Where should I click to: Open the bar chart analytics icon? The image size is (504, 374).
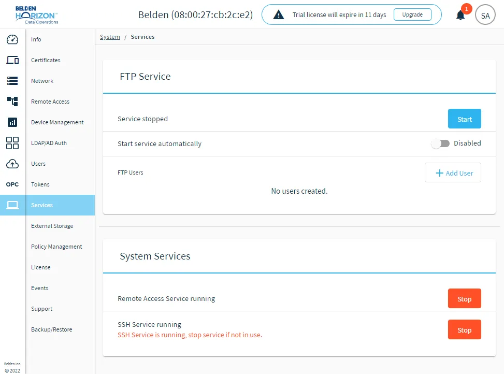tap(12, 122)
